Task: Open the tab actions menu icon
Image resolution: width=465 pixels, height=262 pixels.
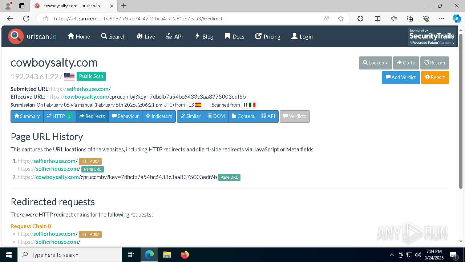Action: pyautogui.click(x=21, y=6)
